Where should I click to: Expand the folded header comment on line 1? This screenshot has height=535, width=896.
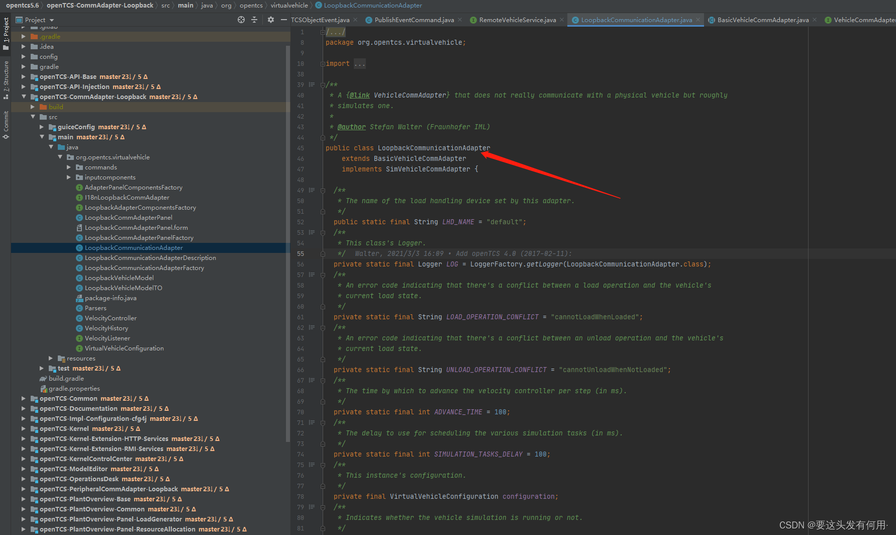323,32
